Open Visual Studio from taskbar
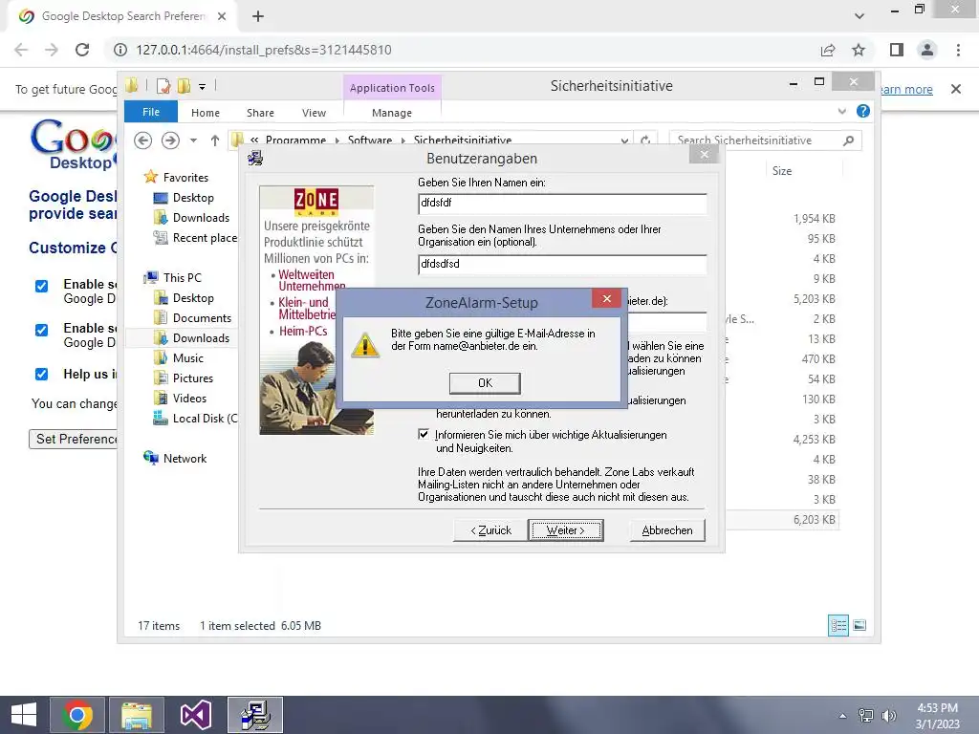This screenshot has width=979, height=734. [195, 715]
